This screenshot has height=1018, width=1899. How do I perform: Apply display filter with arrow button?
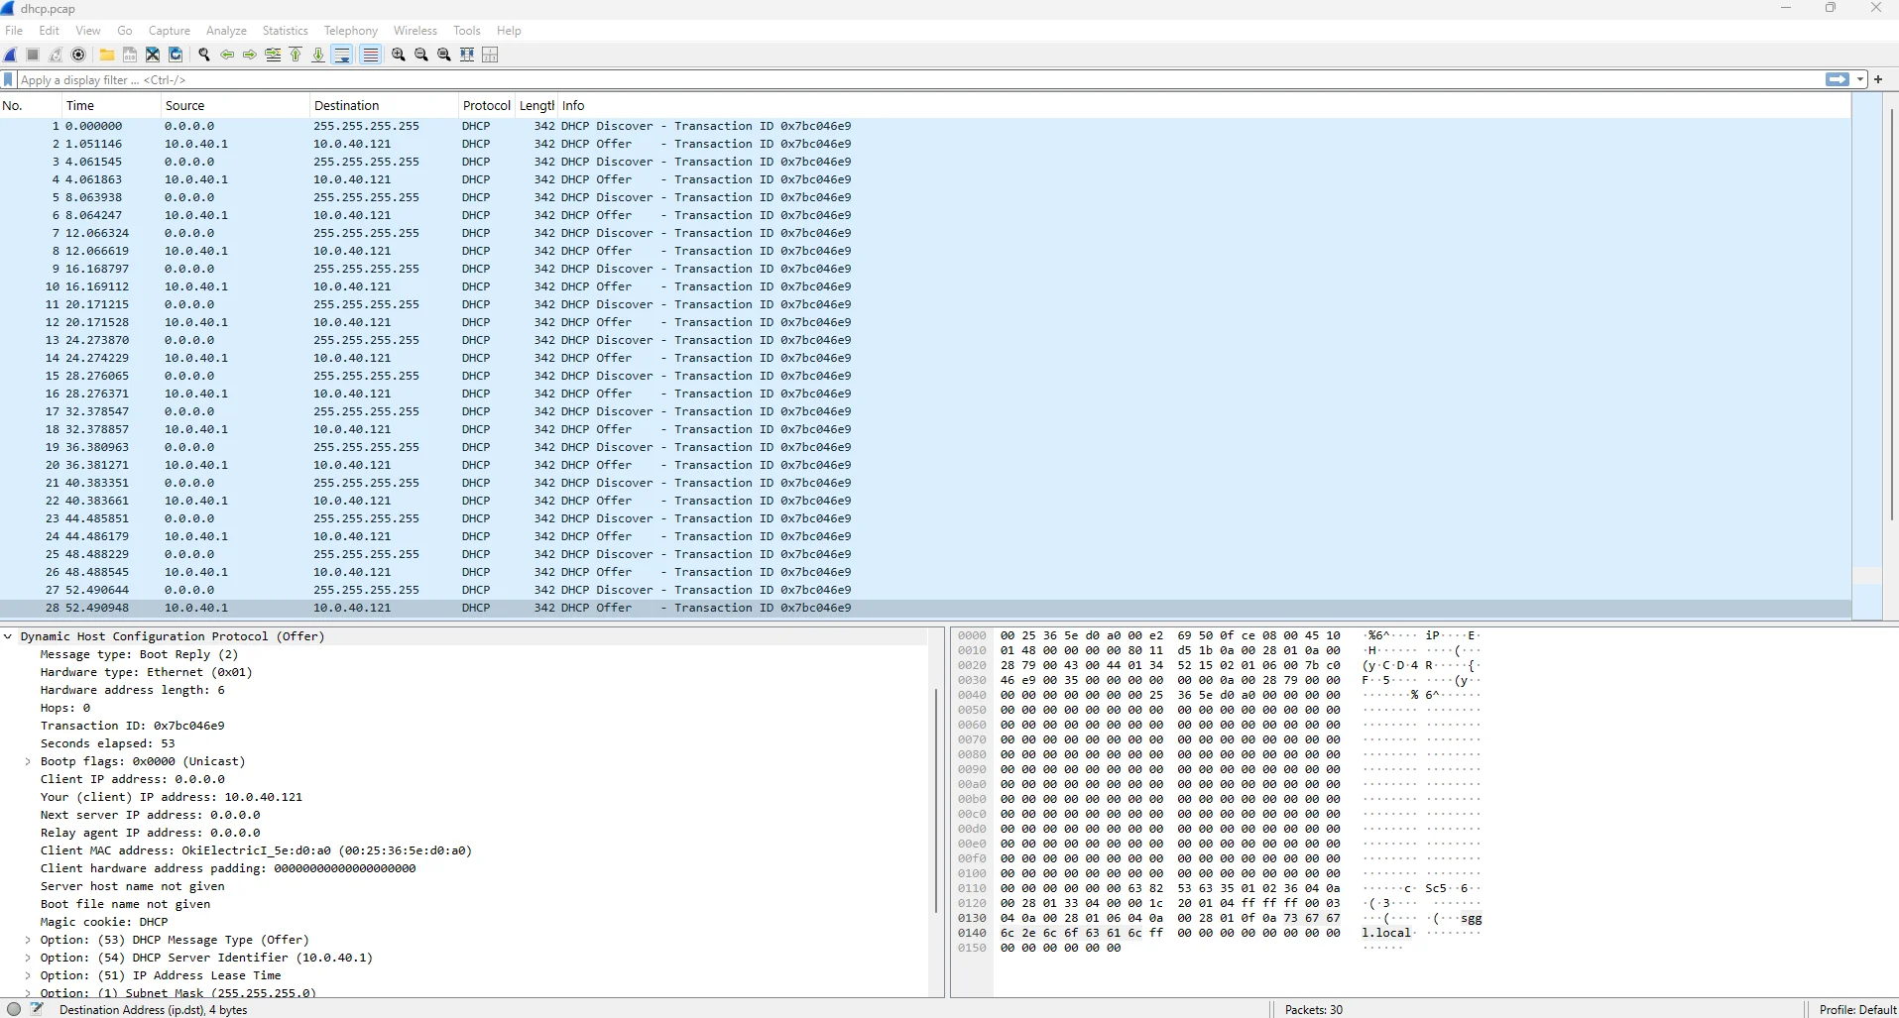click(1838, 79)
